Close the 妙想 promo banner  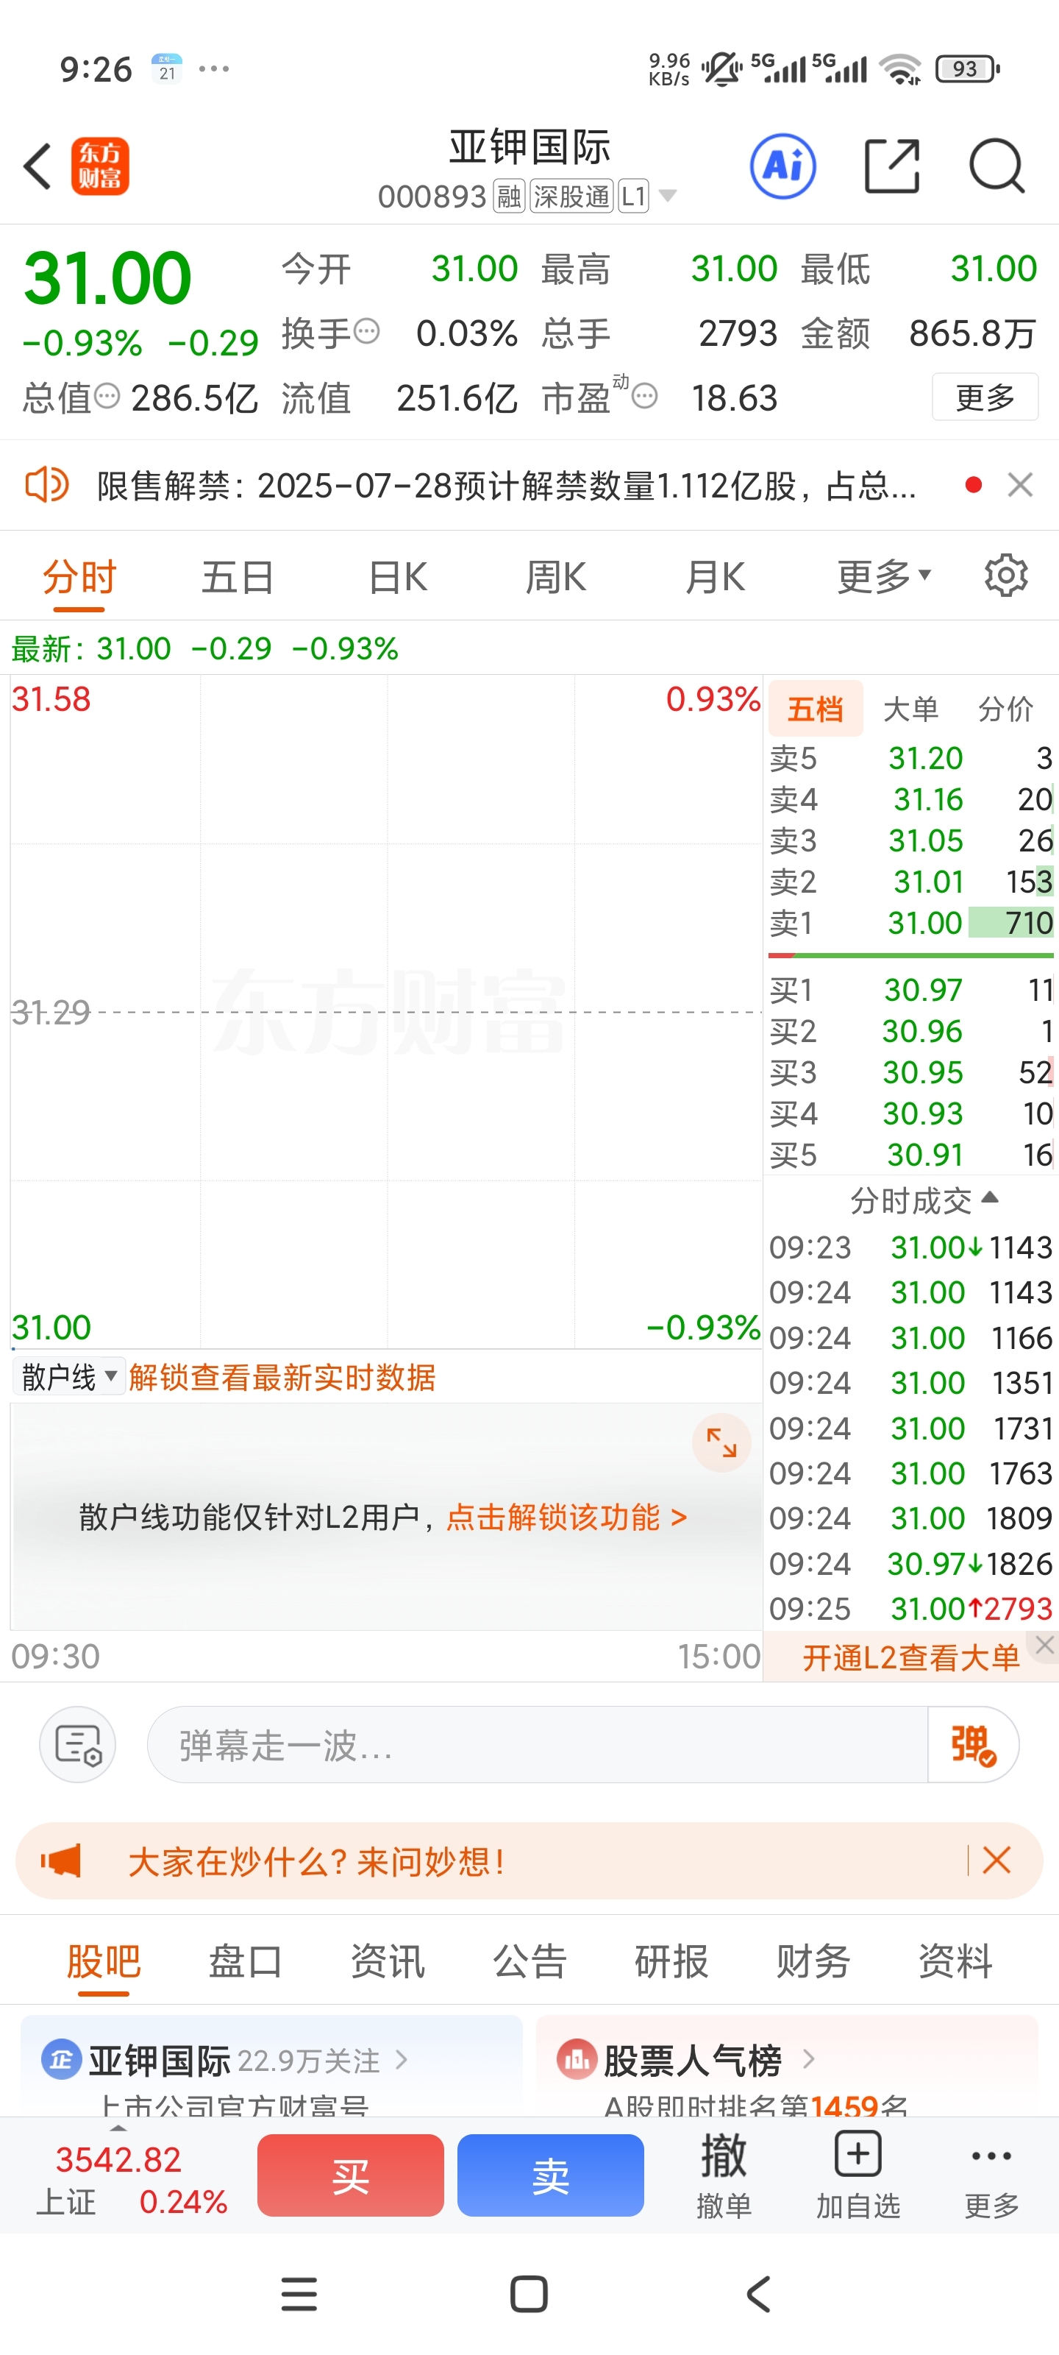pos(996,1860)
